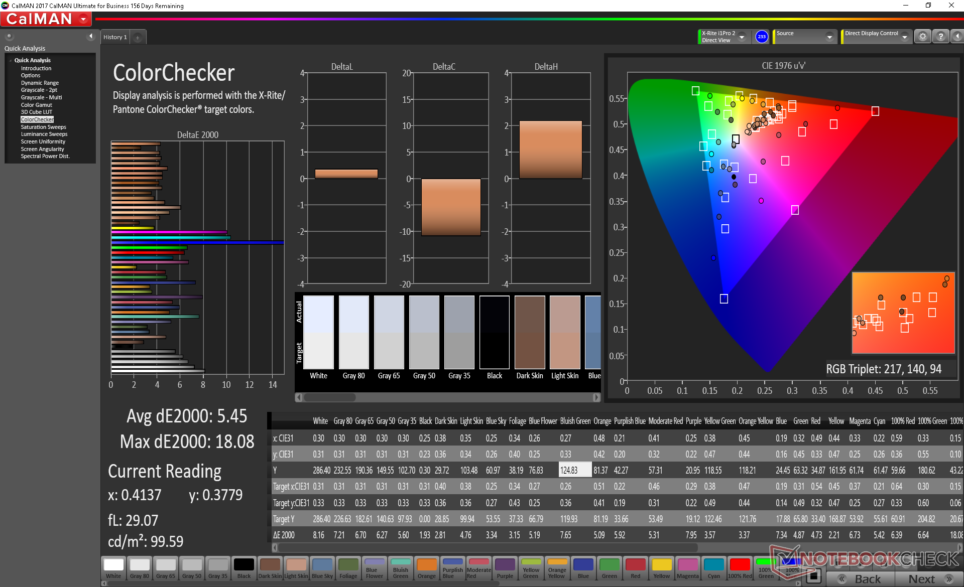
Task: Select Purple patch in bottom strip
Action: tap(505, 568)
